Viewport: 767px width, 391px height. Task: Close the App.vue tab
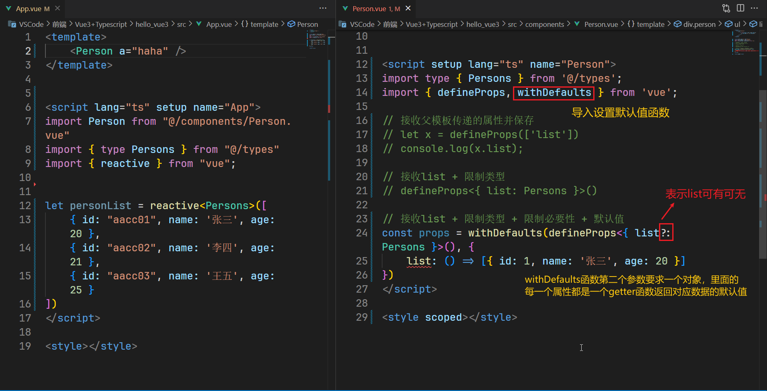[58, 8]
